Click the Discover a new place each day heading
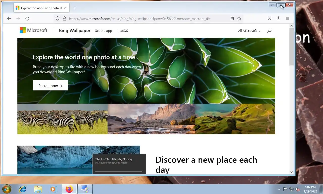 click(206, 164)
